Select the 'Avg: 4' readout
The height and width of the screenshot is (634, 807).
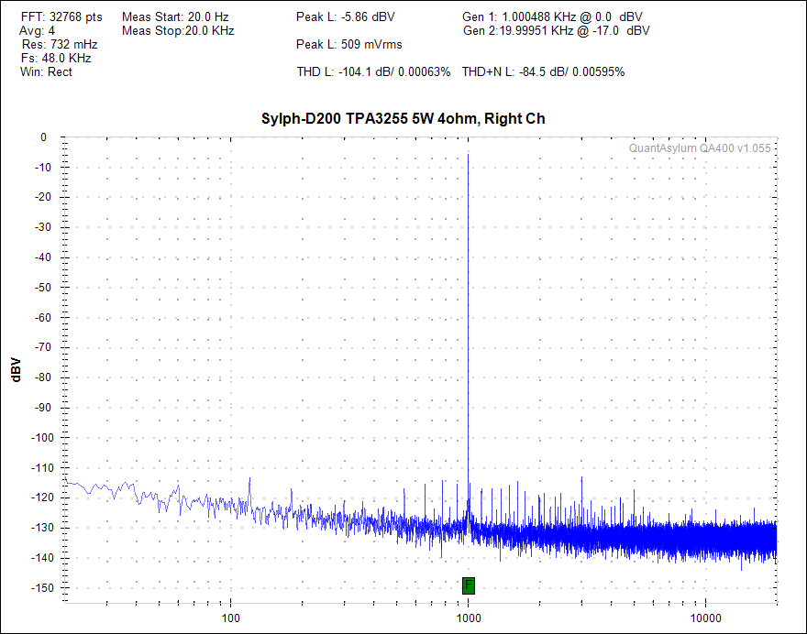coord(37,31)
